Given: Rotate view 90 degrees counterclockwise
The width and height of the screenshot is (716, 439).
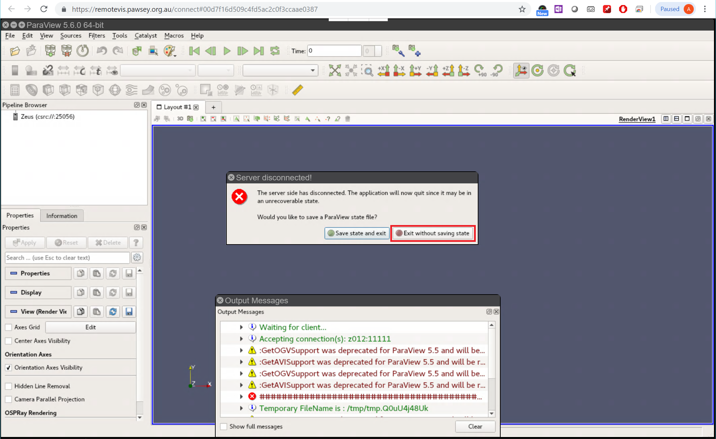Looking at the screenshot, I should tap(497, 71).
